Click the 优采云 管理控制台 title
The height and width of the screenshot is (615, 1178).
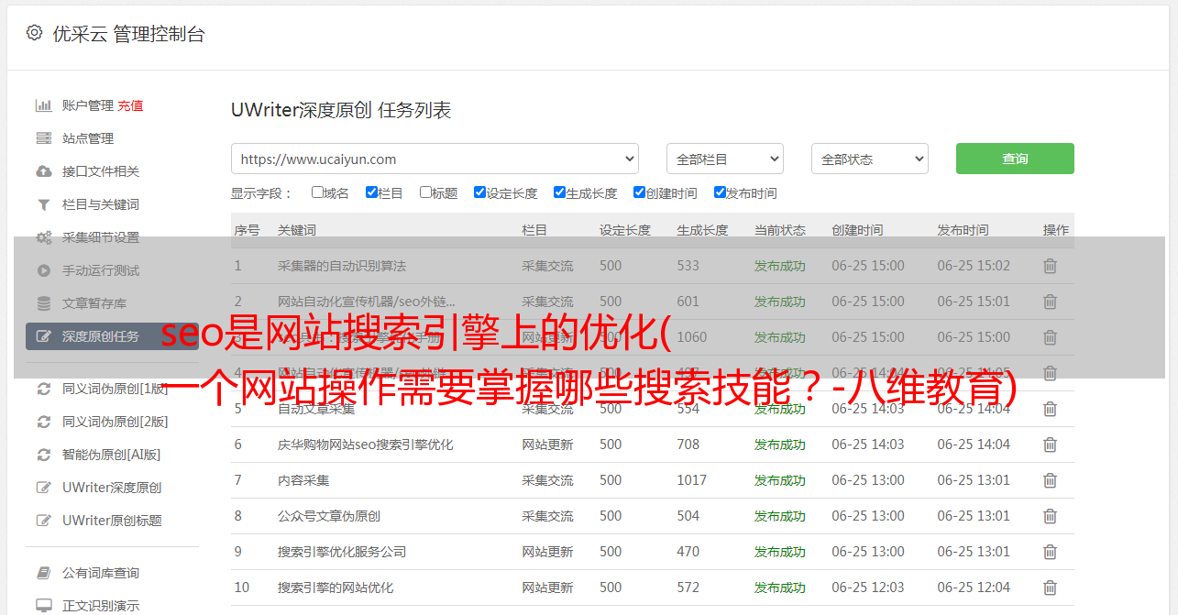tap(128, 34)
